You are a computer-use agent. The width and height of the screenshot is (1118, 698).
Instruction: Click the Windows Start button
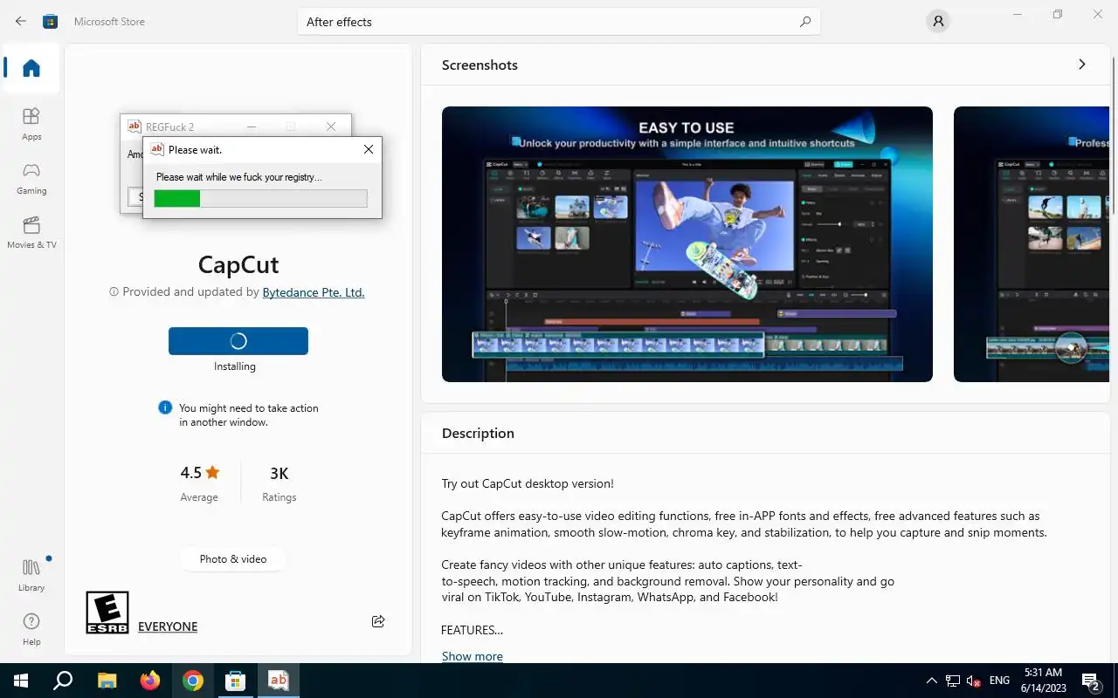click(21, 681)
